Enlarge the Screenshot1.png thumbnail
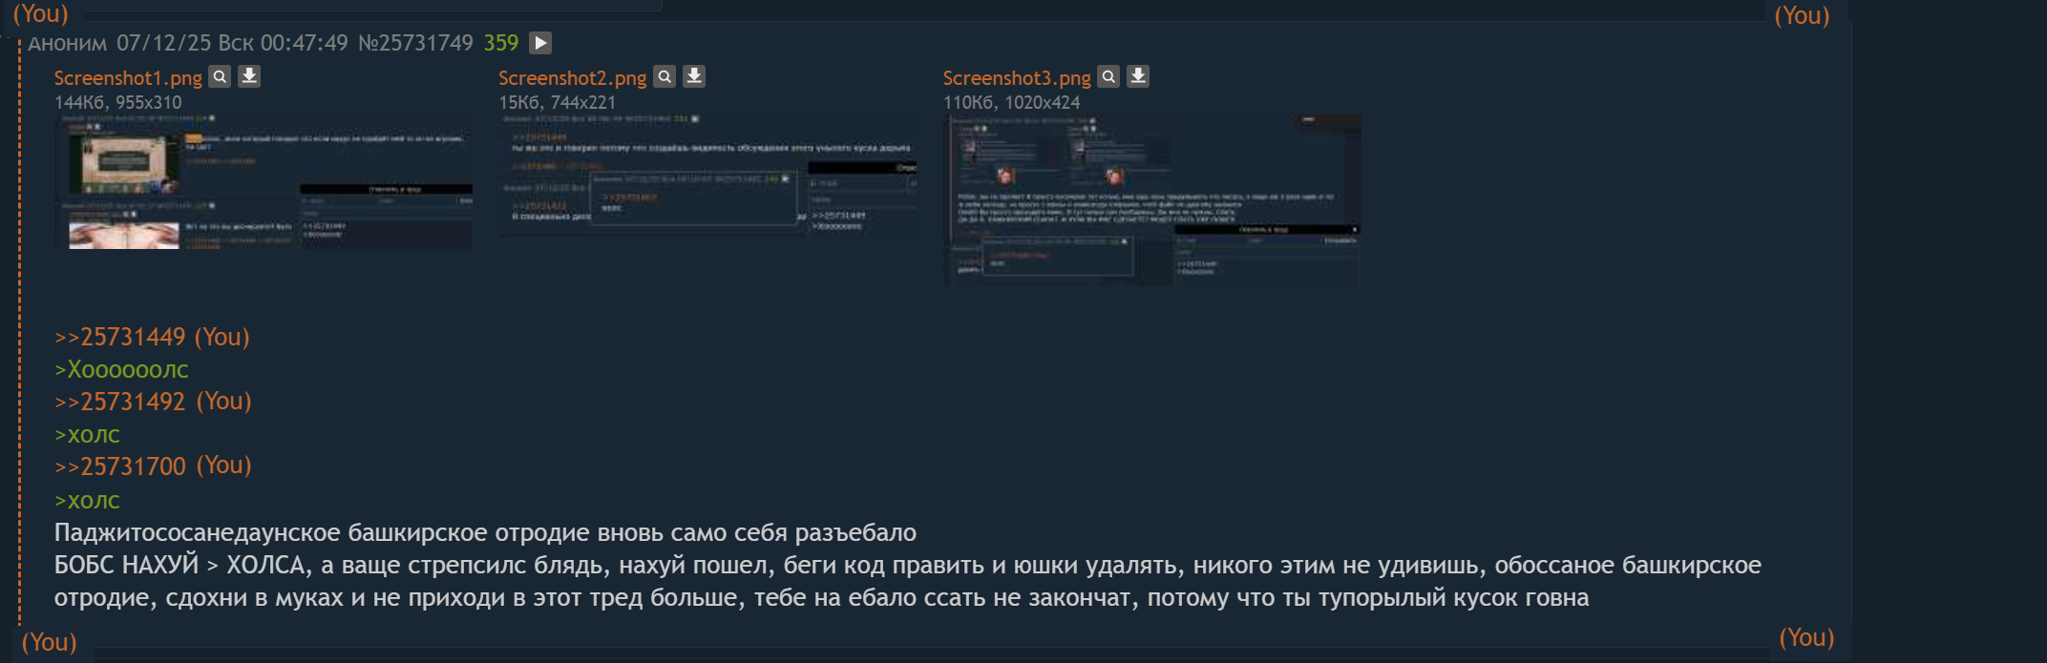Image resolution: width=2047 pixels, height=663 pixels. (x=264, y=182)
